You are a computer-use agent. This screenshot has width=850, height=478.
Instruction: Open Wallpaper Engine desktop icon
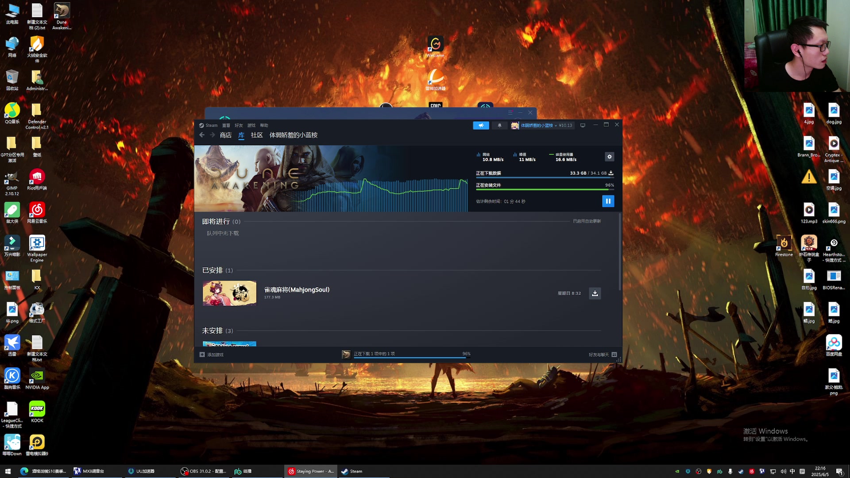(x=37, y=249)
